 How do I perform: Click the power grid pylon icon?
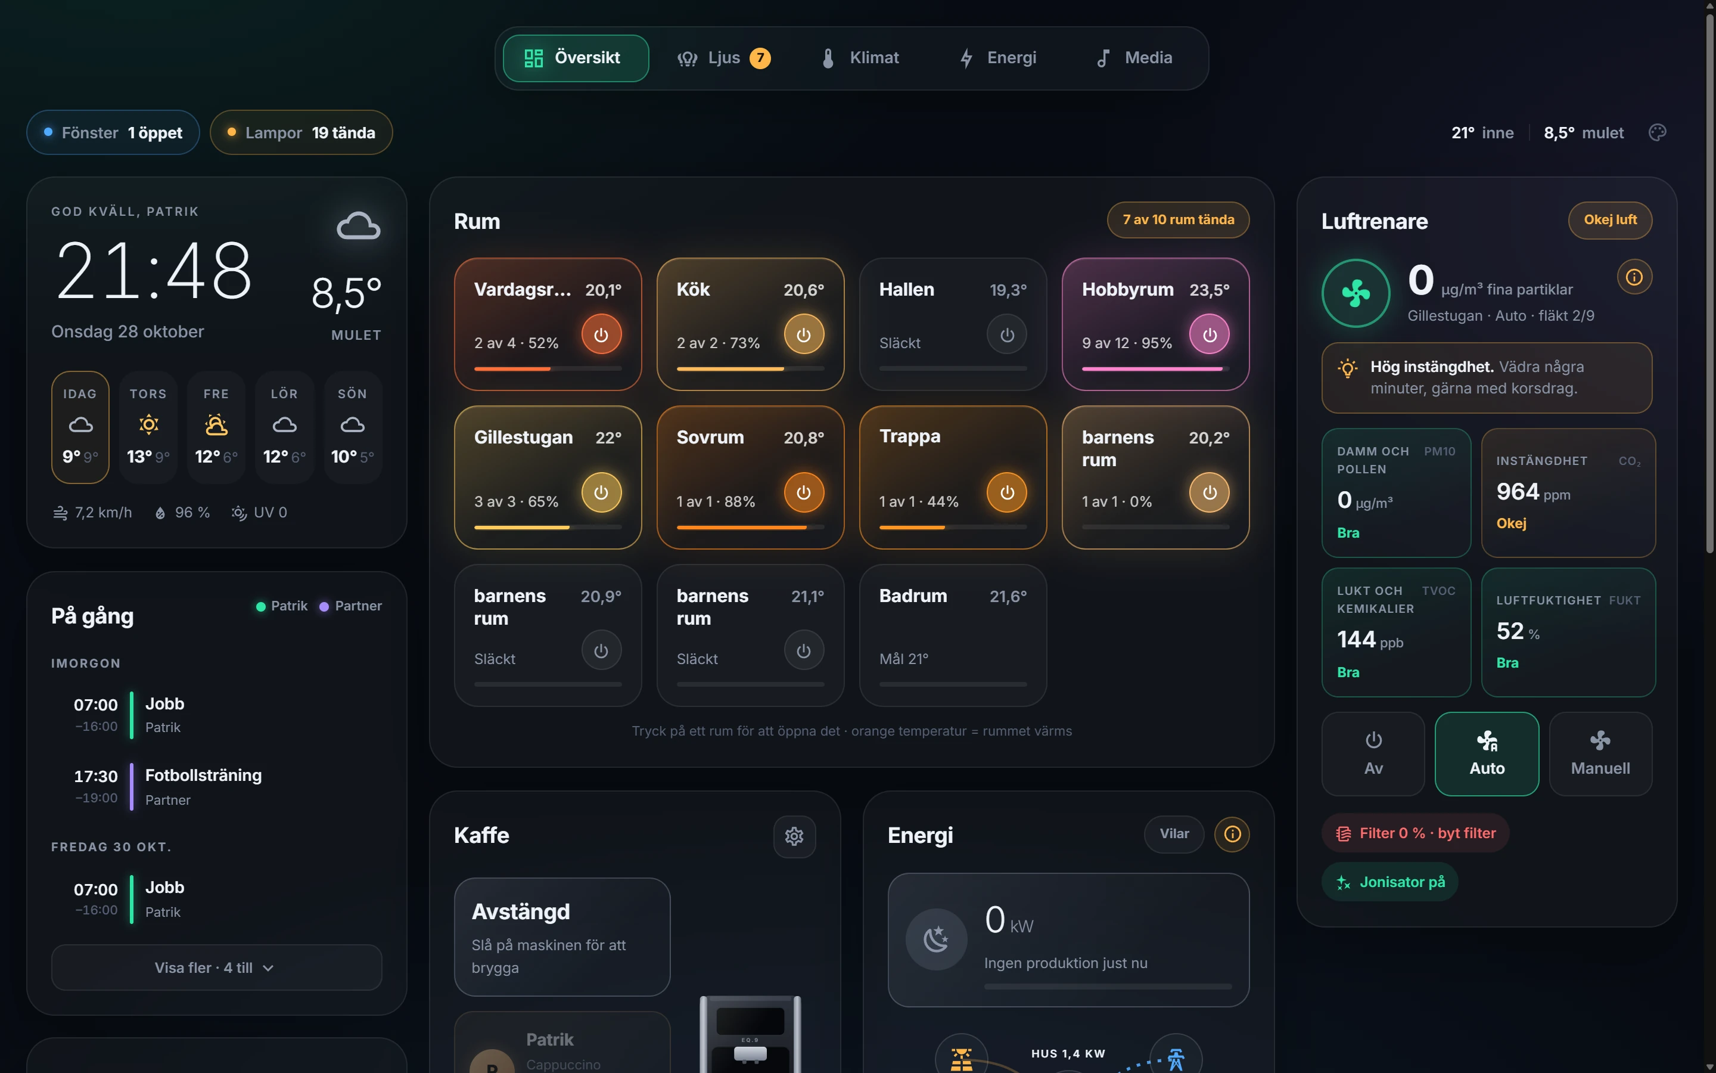pyautogui.click(x=1176, y=1058)
